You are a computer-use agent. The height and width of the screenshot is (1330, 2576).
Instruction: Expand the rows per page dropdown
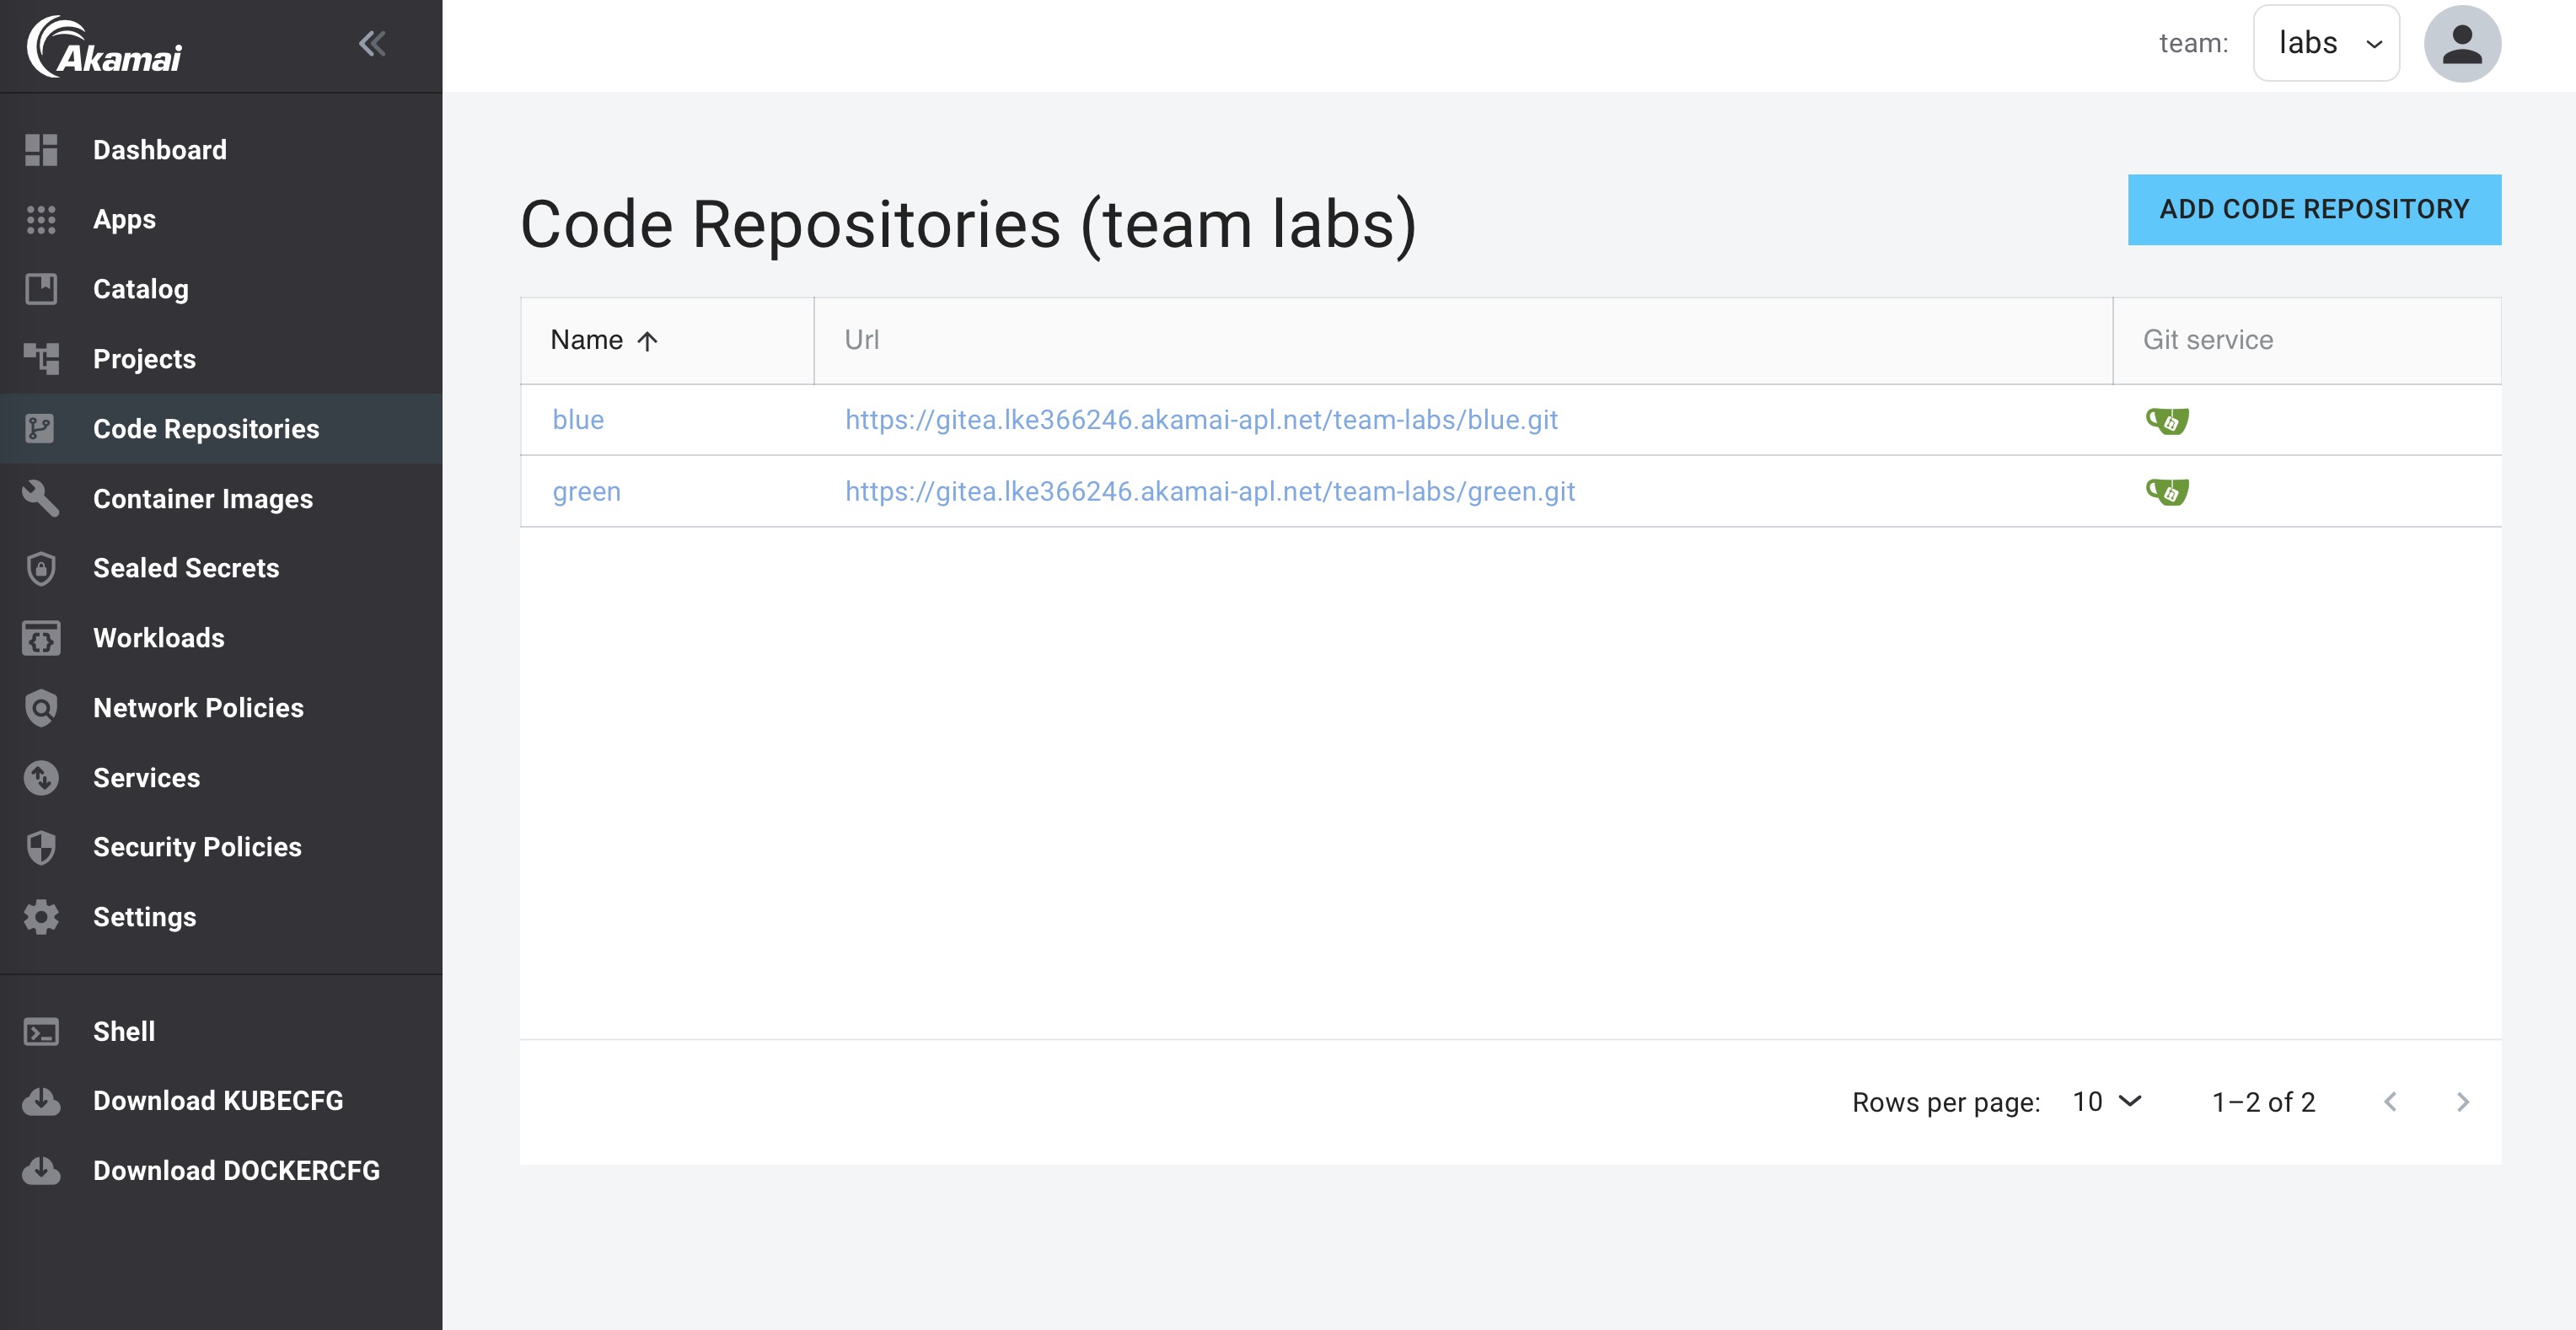click(2107, 1102)
